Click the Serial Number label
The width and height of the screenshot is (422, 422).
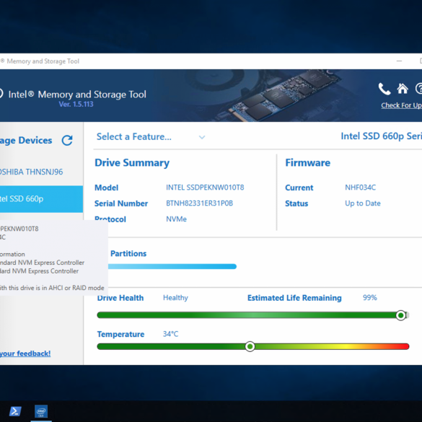121,203
